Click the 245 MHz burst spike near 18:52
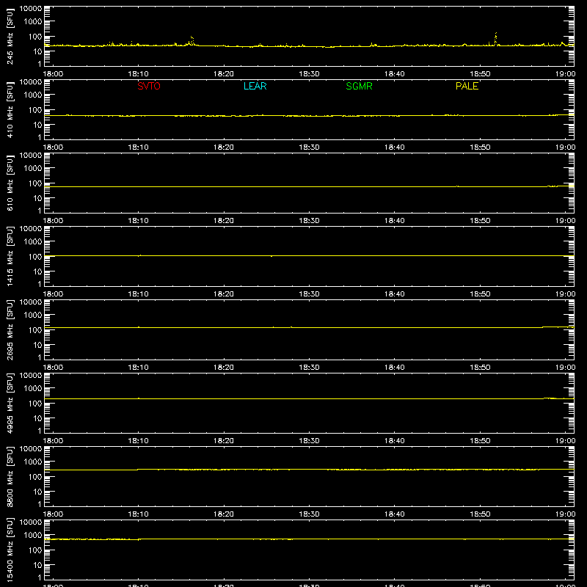 pos(496,39)
